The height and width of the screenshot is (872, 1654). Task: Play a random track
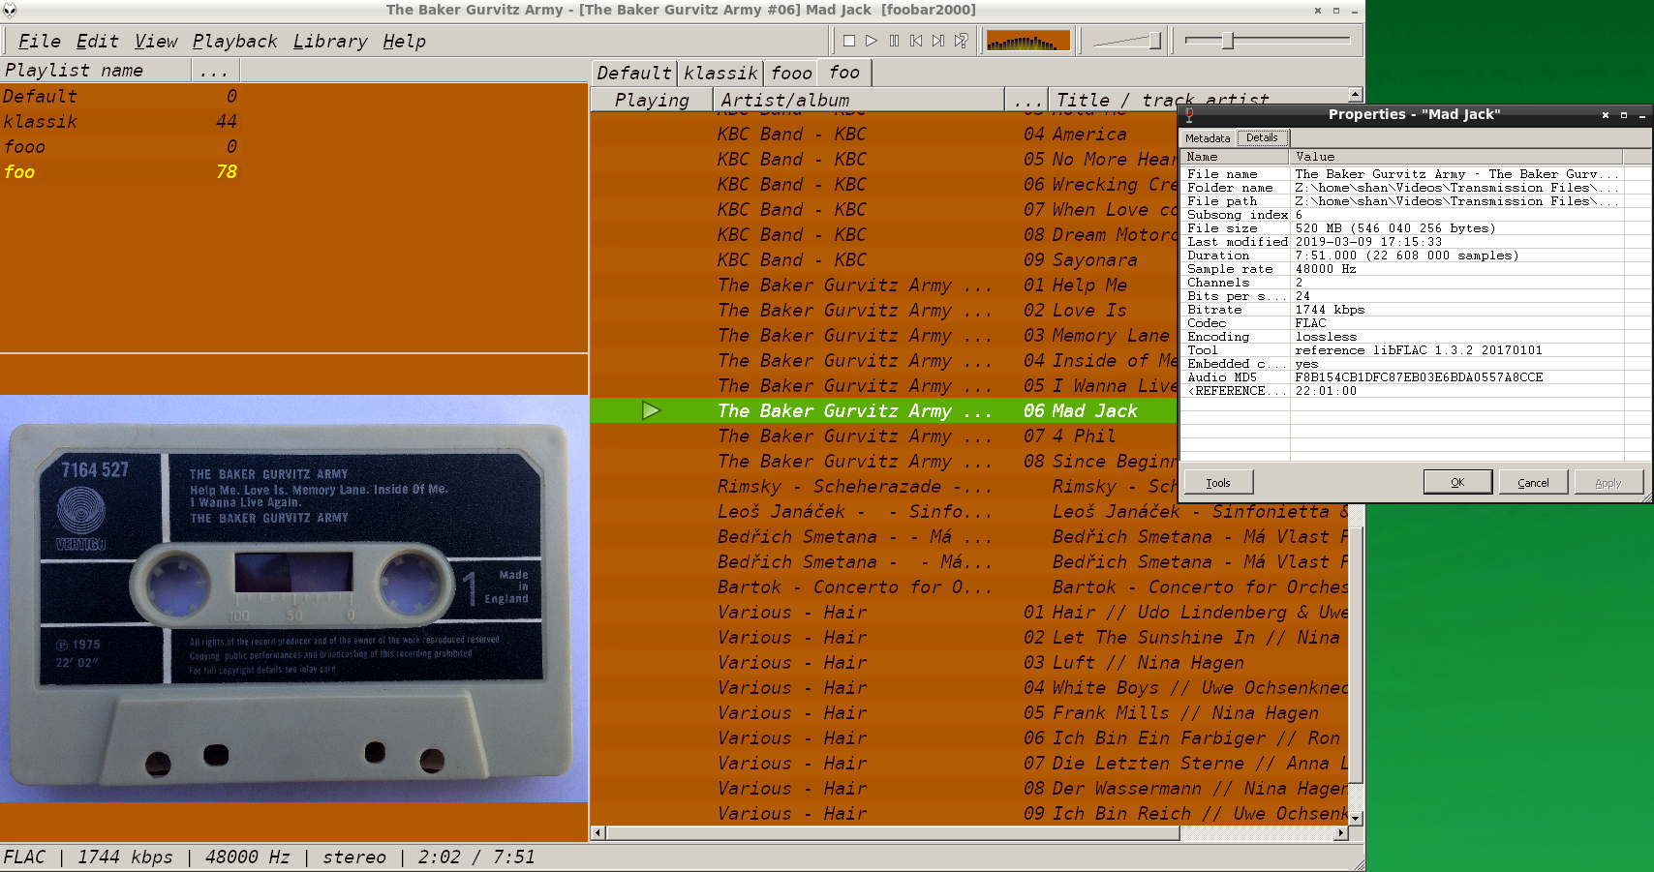point(961,41)
